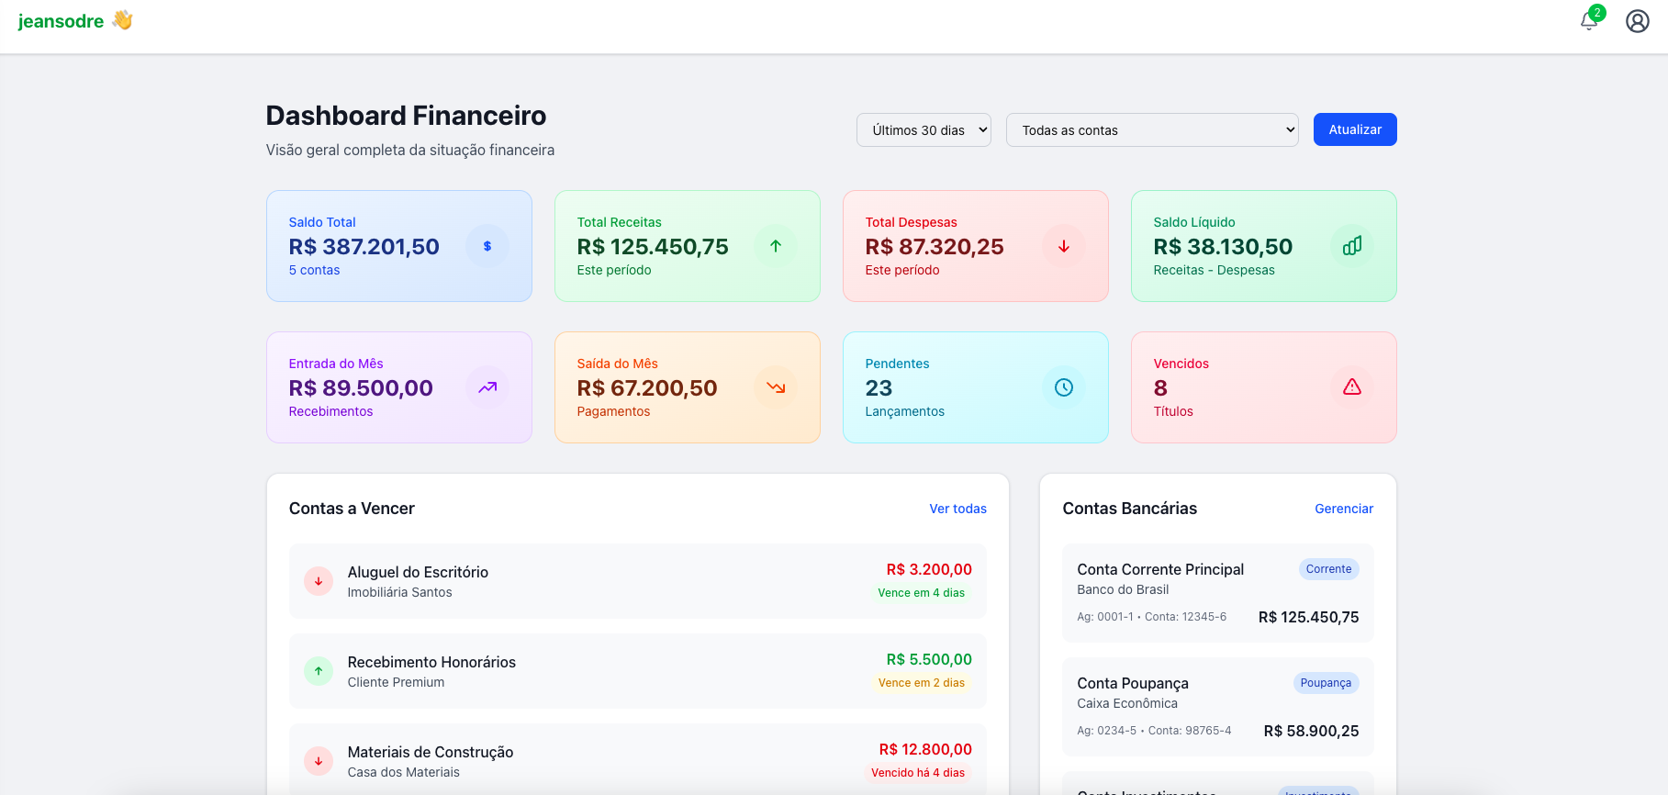Open the Últimos 30 dias period dropdown
Viewport: 1668px width, 795px height.
[923, 130]
